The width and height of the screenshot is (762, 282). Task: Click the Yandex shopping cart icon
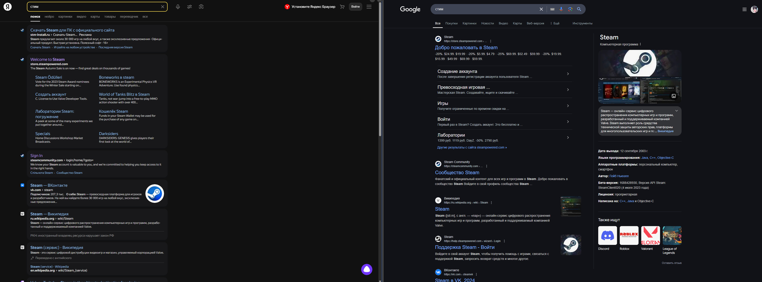(342, 7)
